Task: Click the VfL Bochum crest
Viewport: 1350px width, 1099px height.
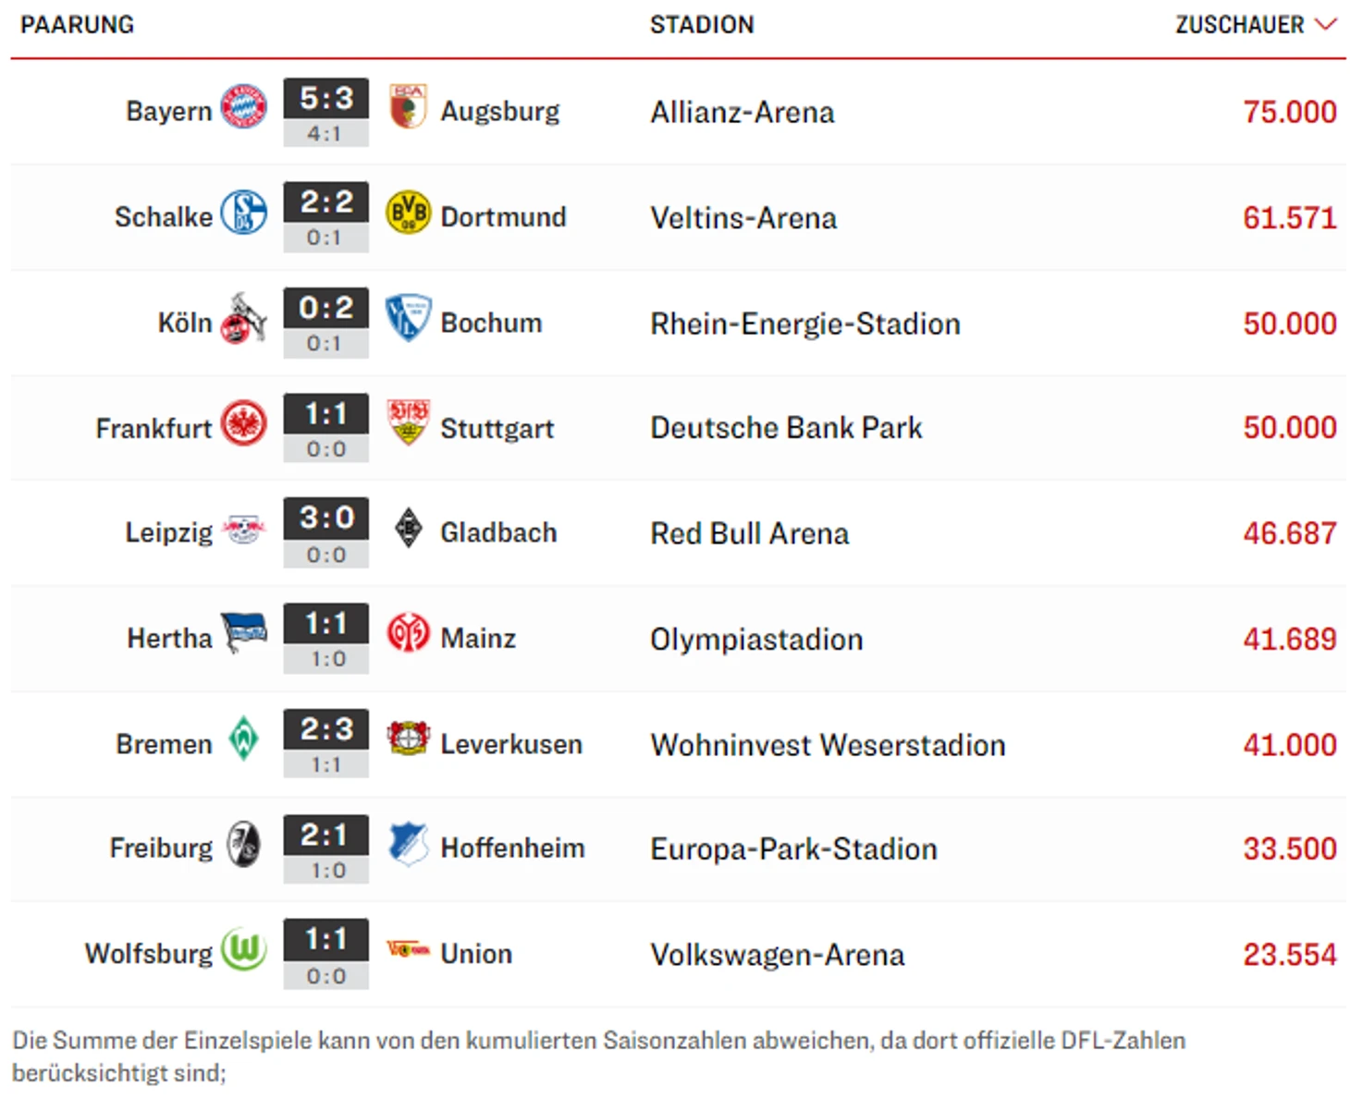Action: [x=408, y=318]
